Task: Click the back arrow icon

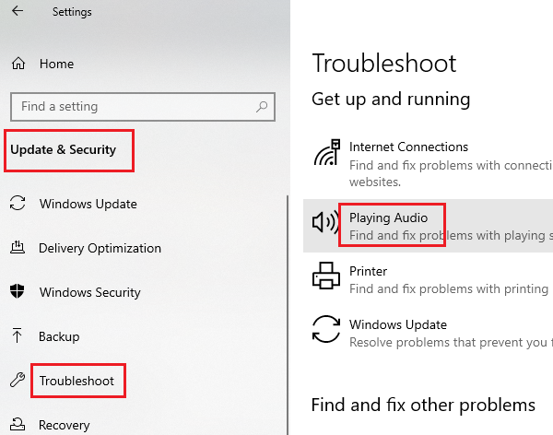Action: [18, 12]
